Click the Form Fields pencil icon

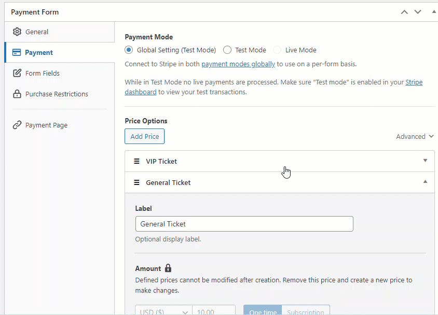(16, 73)
